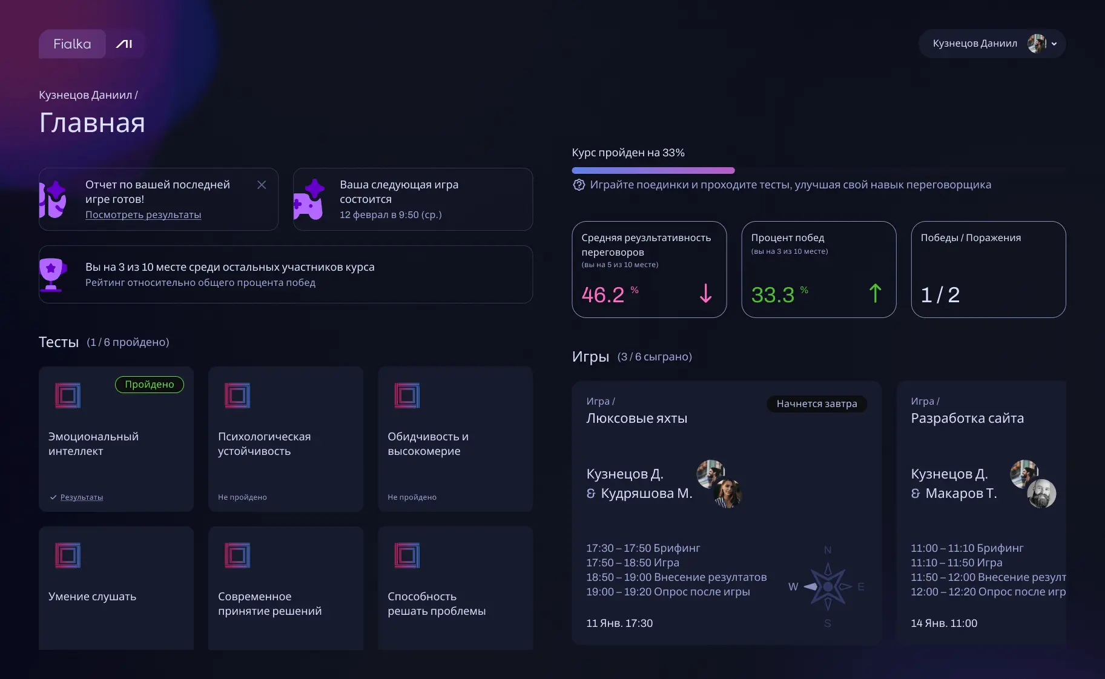Click the next game controller icon
This screenshot has height=679, width=1105.
click(309, 199)
